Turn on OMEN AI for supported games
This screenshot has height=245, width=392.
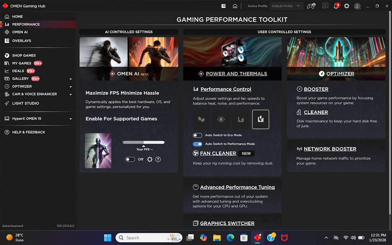pos(130,159)
